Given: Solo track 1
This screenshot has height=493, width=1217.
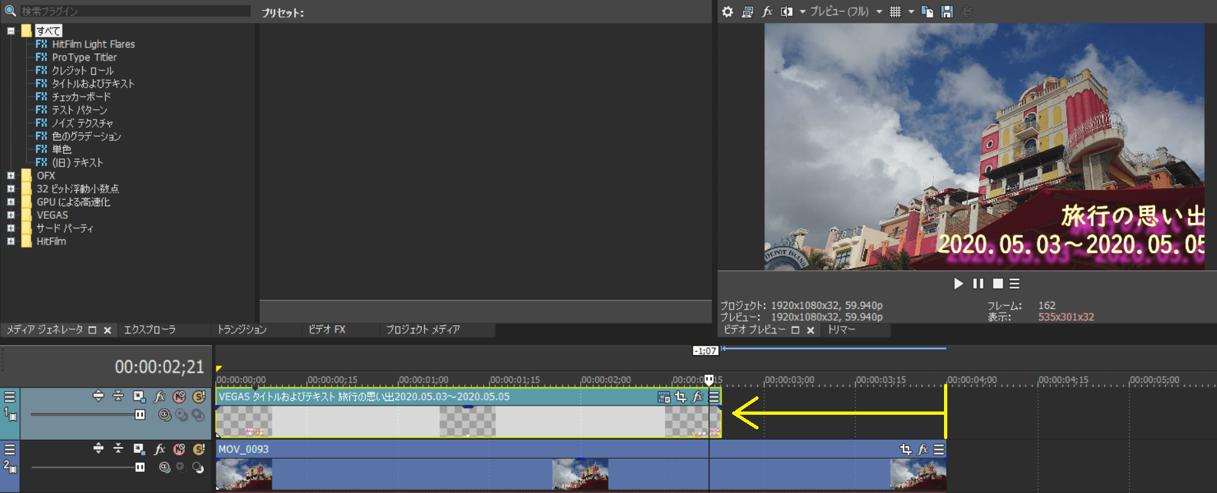Looking at the screenshot, I should (199, 396).
